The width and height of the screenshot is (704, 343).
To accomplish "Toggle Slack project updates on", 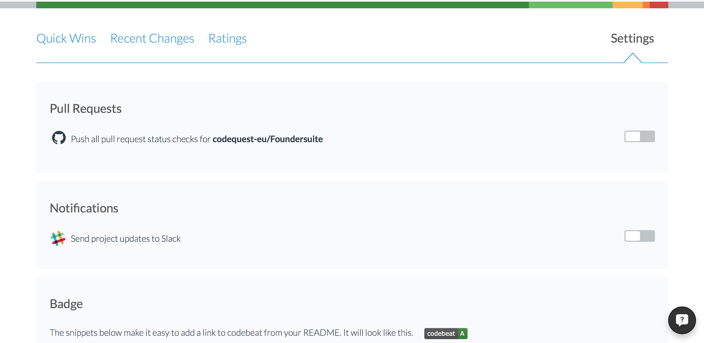I will (x=639, y=236).
